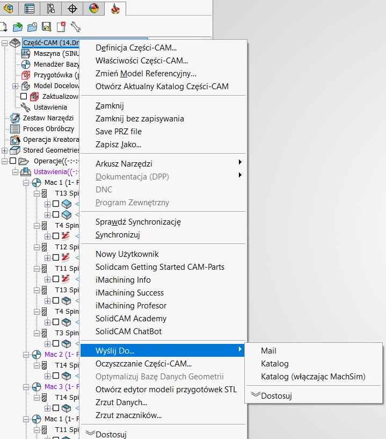
Task: Select Zamknij bez zapisywania
Action: tap(163, 118)
